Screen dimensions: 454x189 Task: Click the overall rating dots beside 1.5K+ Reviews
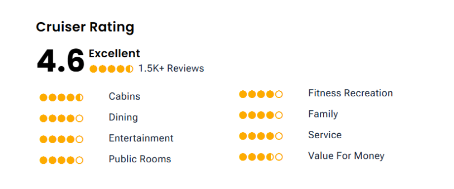tap(112, 69)
